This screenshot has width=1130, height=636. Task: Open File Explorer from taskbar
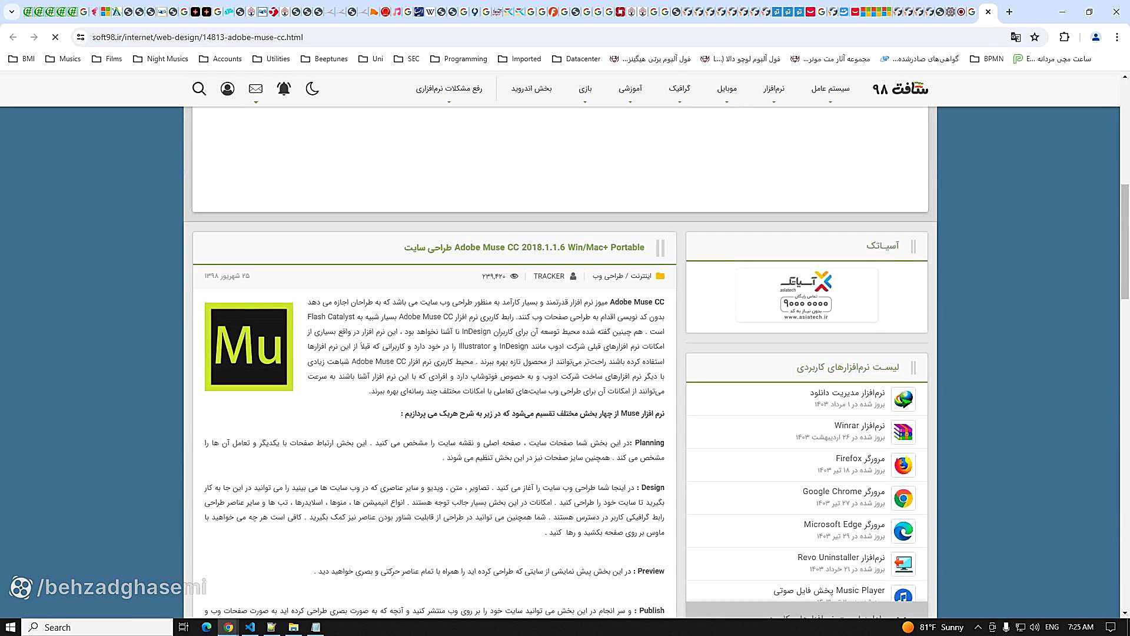tap(294, 627)
